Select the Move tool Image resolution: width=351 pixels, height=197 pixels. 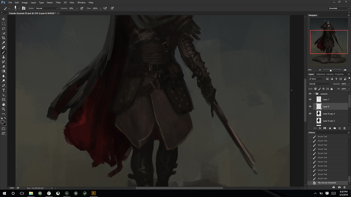point(4,19)
